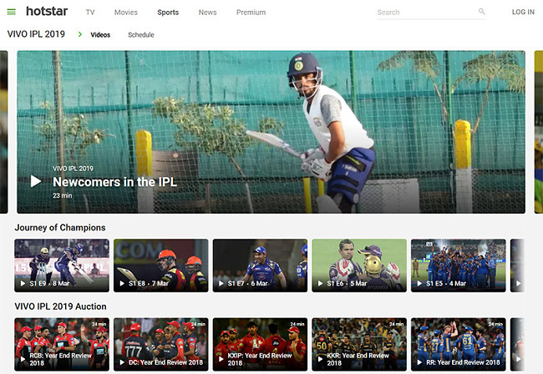This screenshot has height=374, width=543.
Task: Click '24 min' badge on the RR card
Action: (x=495, y=324)
